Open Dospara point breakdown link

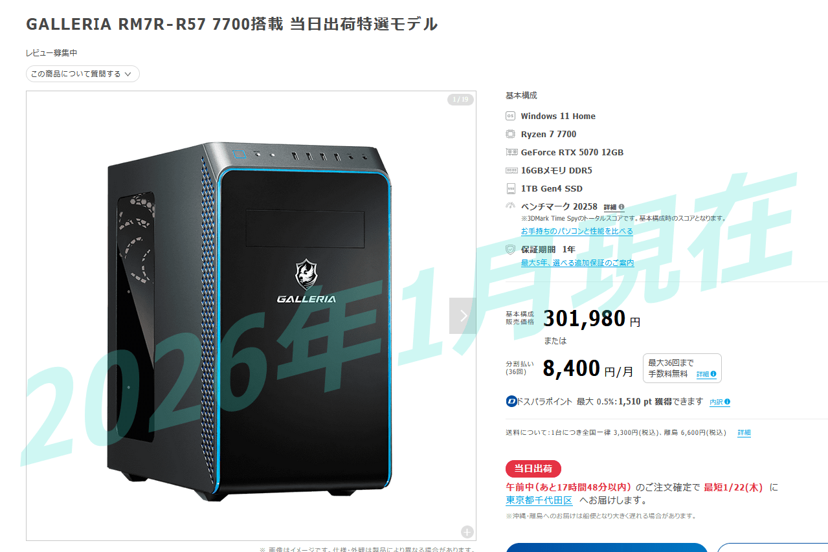720,402
